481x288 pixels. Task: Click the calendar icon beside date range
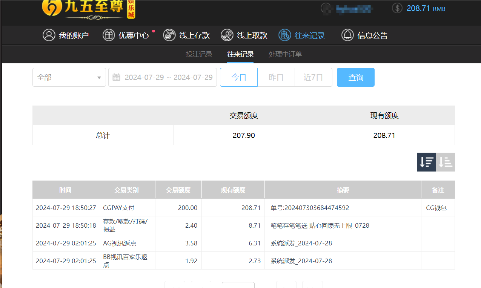tap(117, 77)
